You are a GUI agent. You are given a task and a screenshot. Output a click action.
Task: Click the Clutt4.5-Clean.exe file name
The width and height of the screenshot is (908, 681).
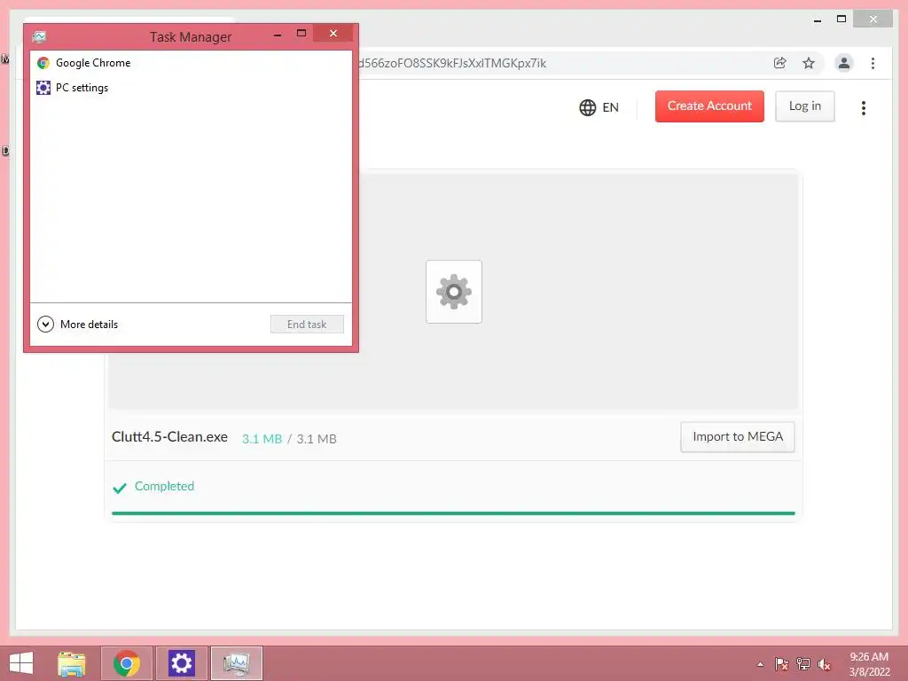169,436
